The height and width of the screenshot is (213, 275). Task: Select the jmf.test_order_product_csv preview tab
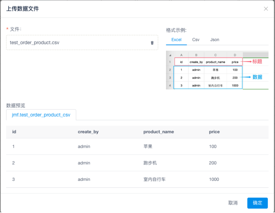(x=41, y=115)
